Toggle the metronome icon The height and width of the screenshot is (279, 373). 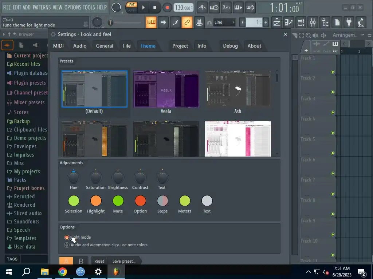coord(202,8)
